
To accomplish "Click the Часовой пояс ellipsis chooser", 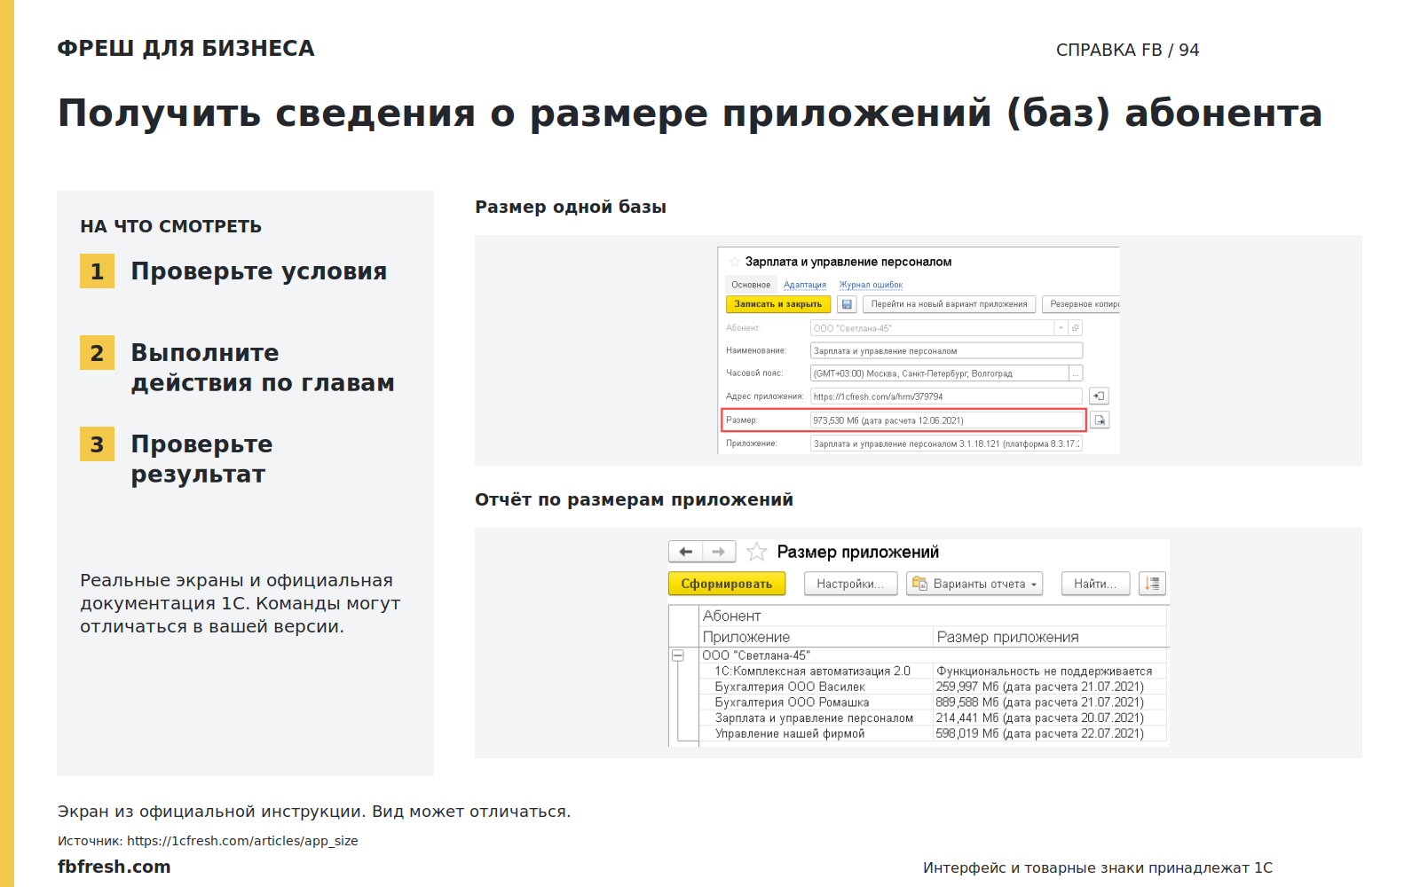I will coord(1076,373).
